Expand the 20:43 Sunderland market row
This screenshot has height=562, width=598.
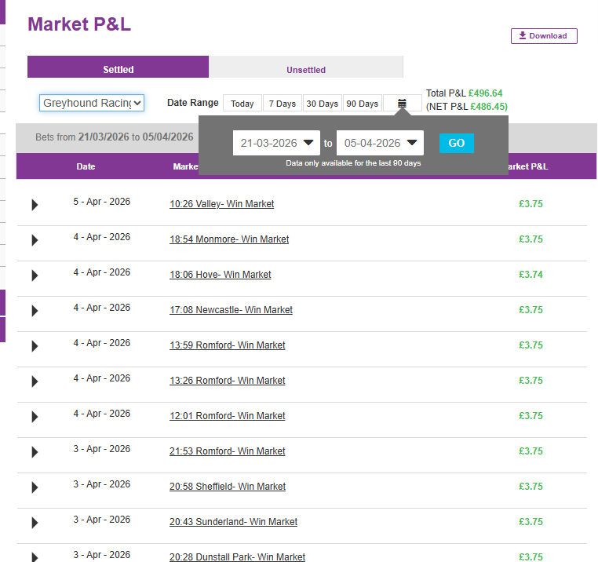[x=35, y=523]
